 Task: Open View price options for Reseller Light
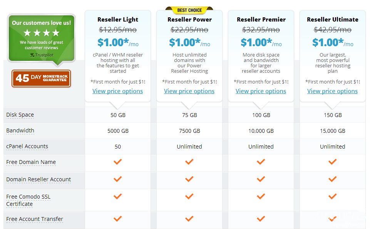(x=118, y=91)
